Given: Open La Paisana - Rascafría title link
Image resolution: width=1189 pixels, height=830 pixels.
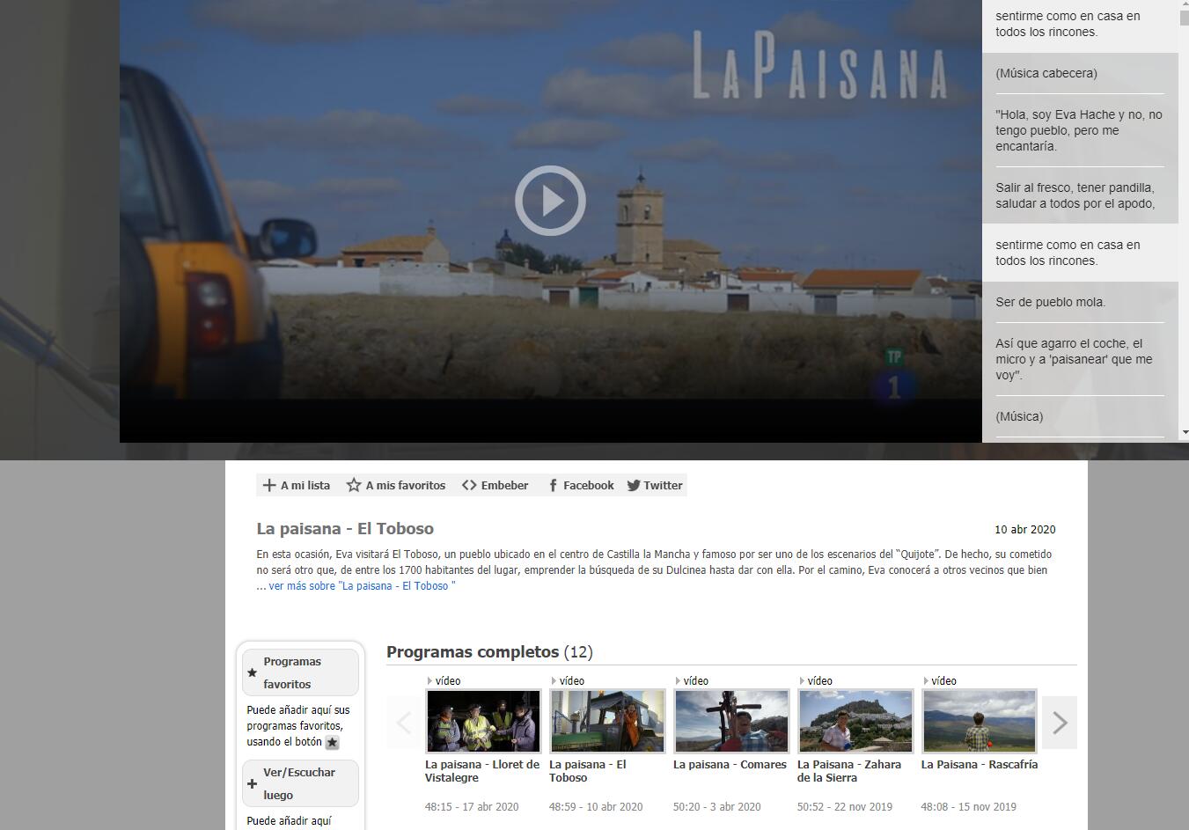Looking at the screenshot, I should pos(979,765).
